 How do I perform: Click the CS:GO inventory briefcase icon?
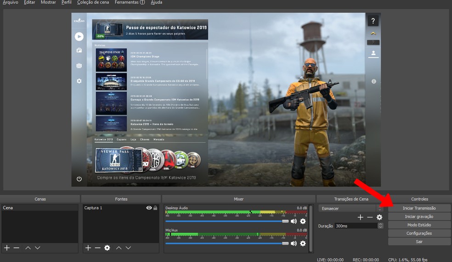click(79, 50)
